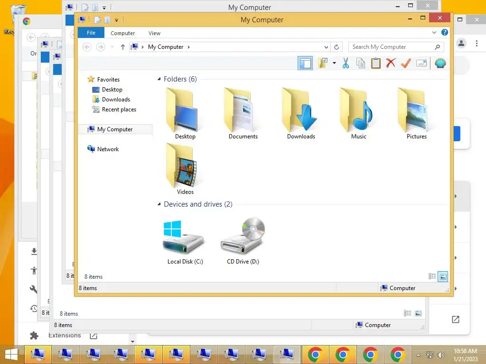The height and width of the screenshot is (364, 486).
Task: Click the Chrome profile avatar icon
Action: click(x=461, y=43)
